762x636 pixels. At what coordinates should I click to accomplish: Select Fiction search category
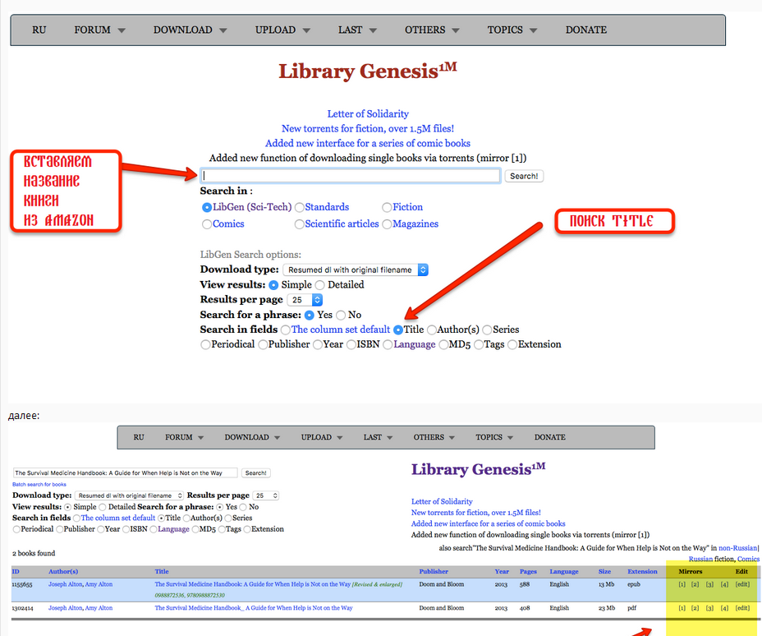387,208
